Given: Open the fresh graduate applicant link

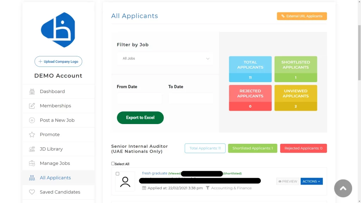Looking at the screenshot, I should point(155,173).
